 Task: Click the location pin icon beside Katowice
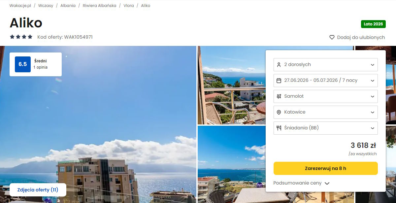coord(279,112)
